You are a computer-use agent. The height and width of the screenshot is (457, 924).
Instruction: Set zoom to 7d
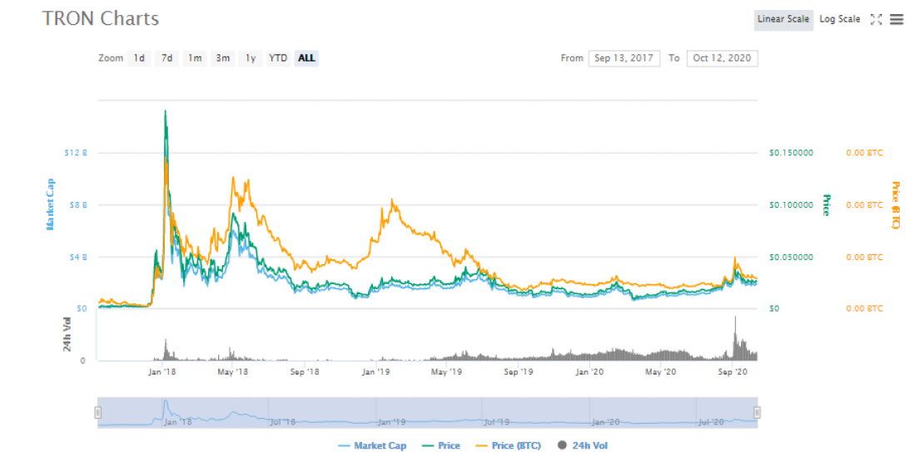(166, 58)
